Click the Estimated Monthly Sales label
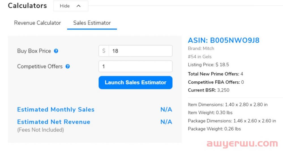 [56, 110]
